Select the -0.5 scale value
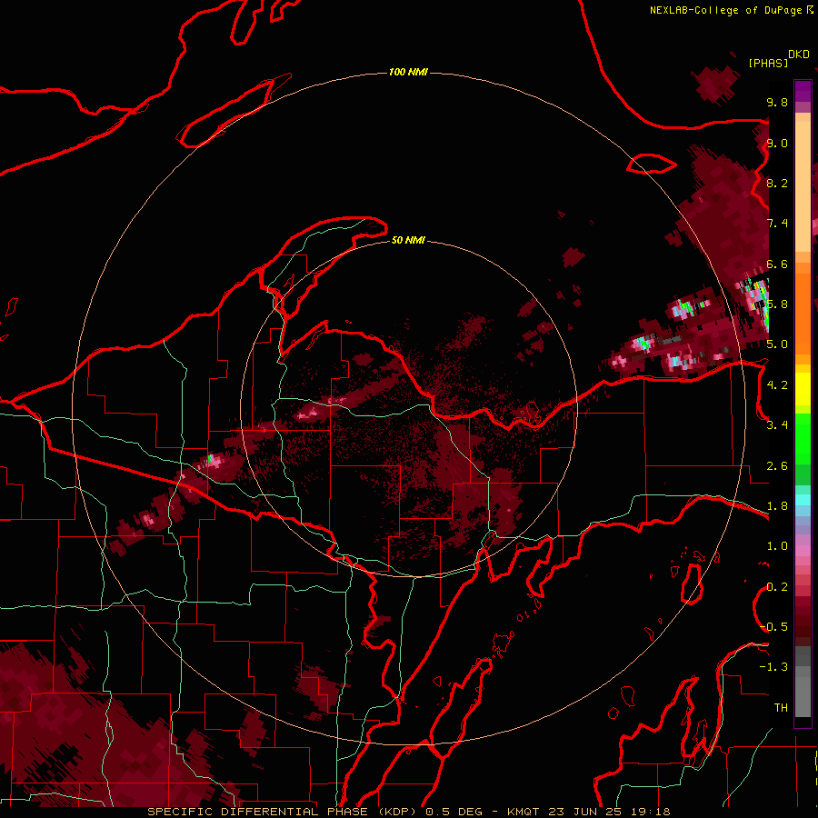The height and width of the screenshot is (818, 818). point(773,627)
